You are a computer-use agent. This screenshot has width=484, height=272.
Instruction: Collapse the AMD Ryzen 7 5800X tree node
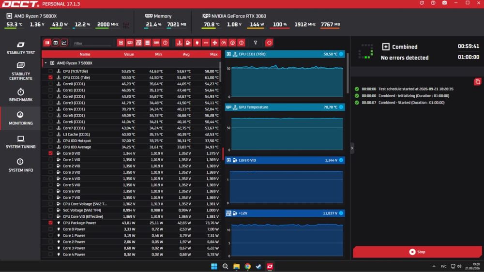pos(45,63)
